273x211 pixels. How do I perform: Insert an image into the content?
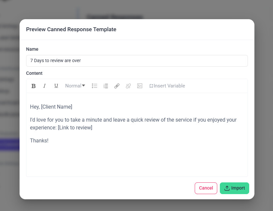pos(140,86)
